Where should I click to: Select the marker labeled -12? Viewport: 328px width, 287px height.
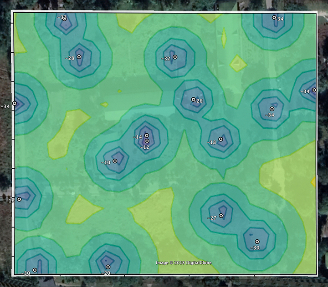point(147,141)
